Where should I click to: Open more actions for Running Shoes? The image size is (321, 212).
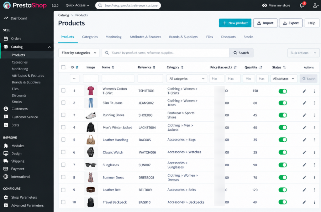pyautogui.click(x=315, y=115)
